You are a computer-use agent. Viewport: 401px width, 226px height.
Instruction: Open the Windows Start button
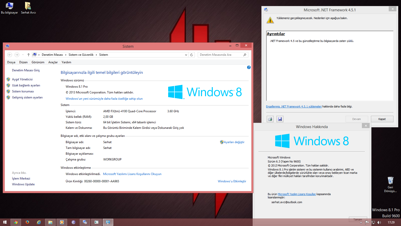tap(5, 222)
